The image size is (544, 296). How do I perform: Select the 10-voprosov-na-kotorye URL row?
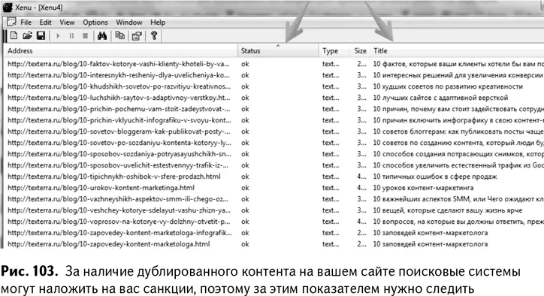[119, 222]
